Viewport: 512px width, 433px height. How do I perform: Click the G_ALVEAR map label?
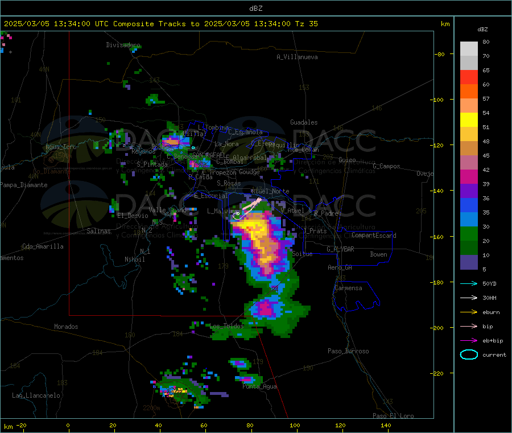click(340, 249)
